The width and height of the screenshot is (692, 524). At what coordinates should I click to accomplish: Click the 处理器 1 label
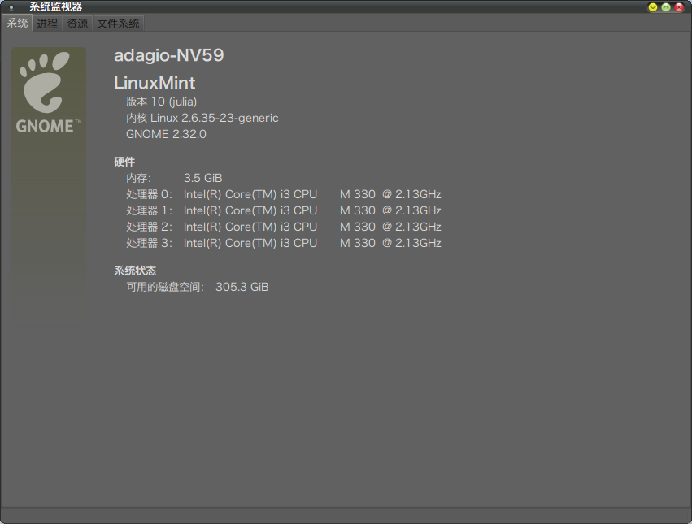coord(149,211)
